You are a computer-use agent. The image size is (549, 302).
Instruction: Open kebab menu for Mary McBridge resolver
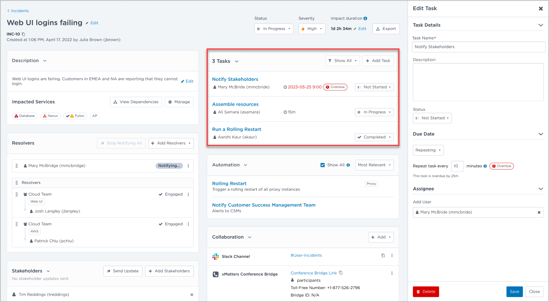click(188, 166)
